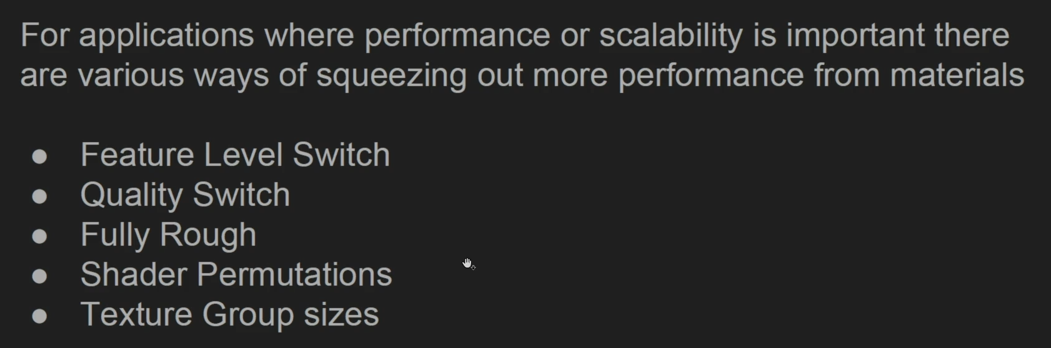
Task: Click the word "ways" in the paragraph
Action: [x=231, y=76]
